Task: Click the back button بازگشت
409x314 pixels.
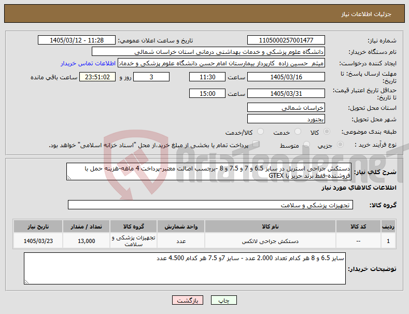Action: (188, 300)
